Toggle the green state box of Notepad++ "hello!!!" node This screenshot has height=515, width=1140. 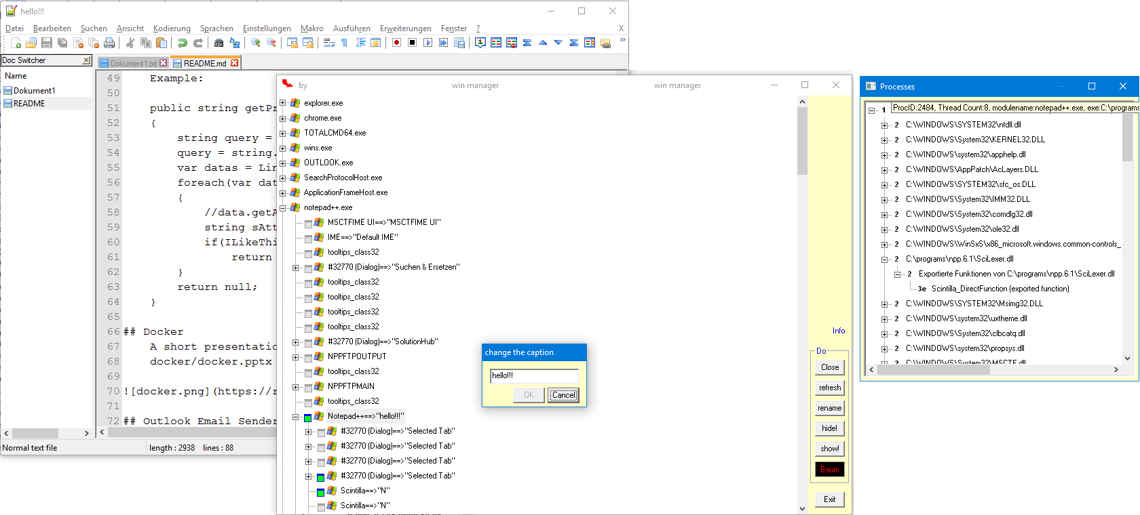tap(308, 418)
